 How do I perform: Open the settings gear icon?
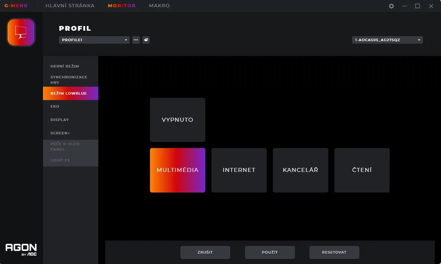[391, 6]
